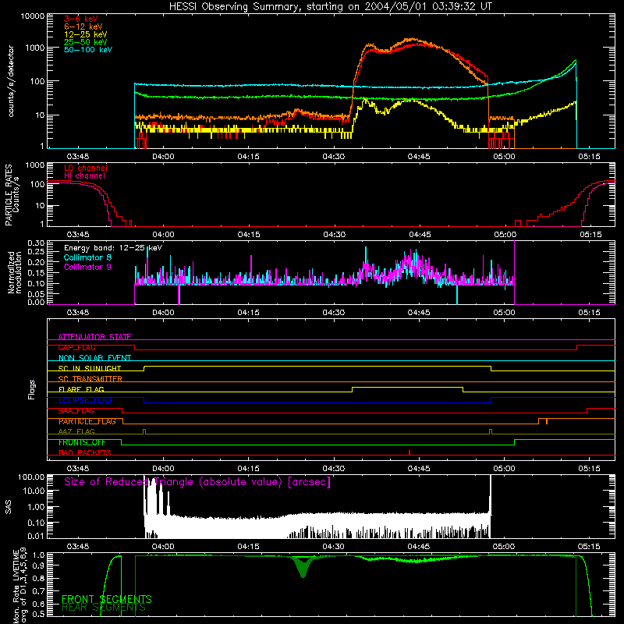Click the 04:30 time label below the Flags panel
The height and width of the screenshot is (624, 624).
[x=334, y=469]
